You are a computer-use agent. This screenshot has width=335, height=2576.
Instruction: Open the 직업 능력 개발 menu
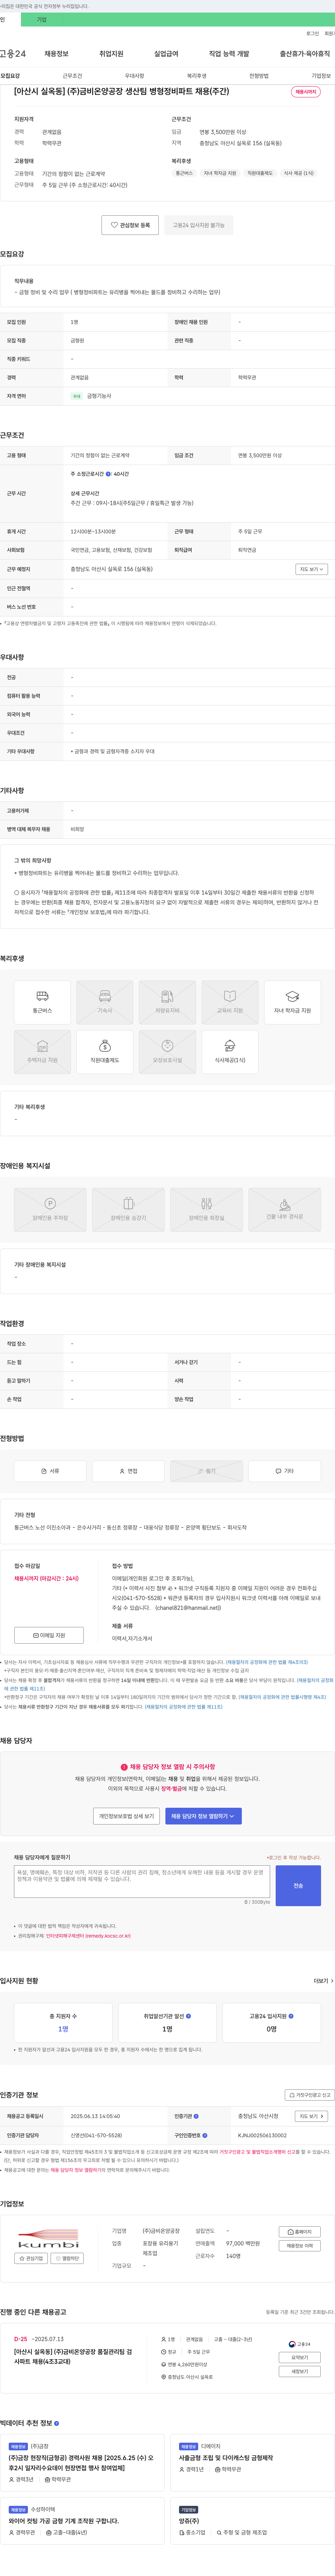229,54
